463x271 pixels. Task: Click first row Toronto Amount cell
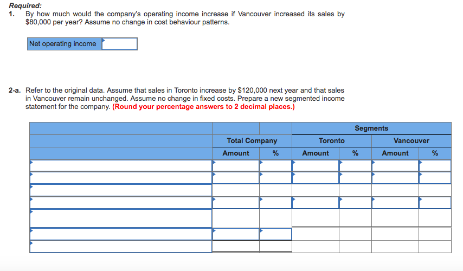tap(316, 165)
